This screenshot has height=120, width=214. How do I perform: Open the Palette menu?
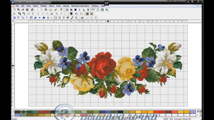click(x=43, y=6)
